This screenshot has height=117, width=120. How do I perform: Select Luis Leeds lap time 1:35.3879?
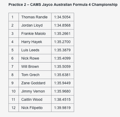pyautogui.click(x=63, y=50)
